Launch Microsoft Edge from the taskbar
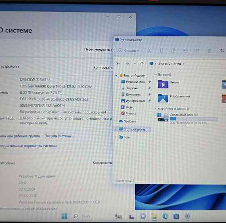Viewport: 226px width, 223px height. [x=165, y=217]
